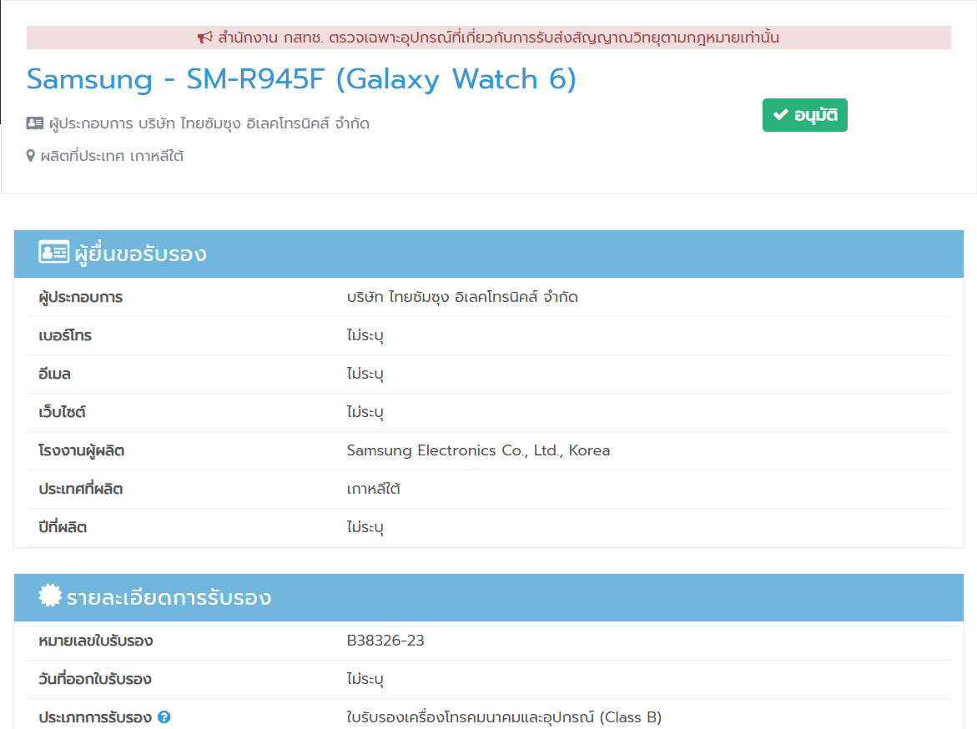The image size is (977, 729).
Task: Click the ID card icon in ผู้ยื่นขอรับรอง header
Action: tap(53, 254)
